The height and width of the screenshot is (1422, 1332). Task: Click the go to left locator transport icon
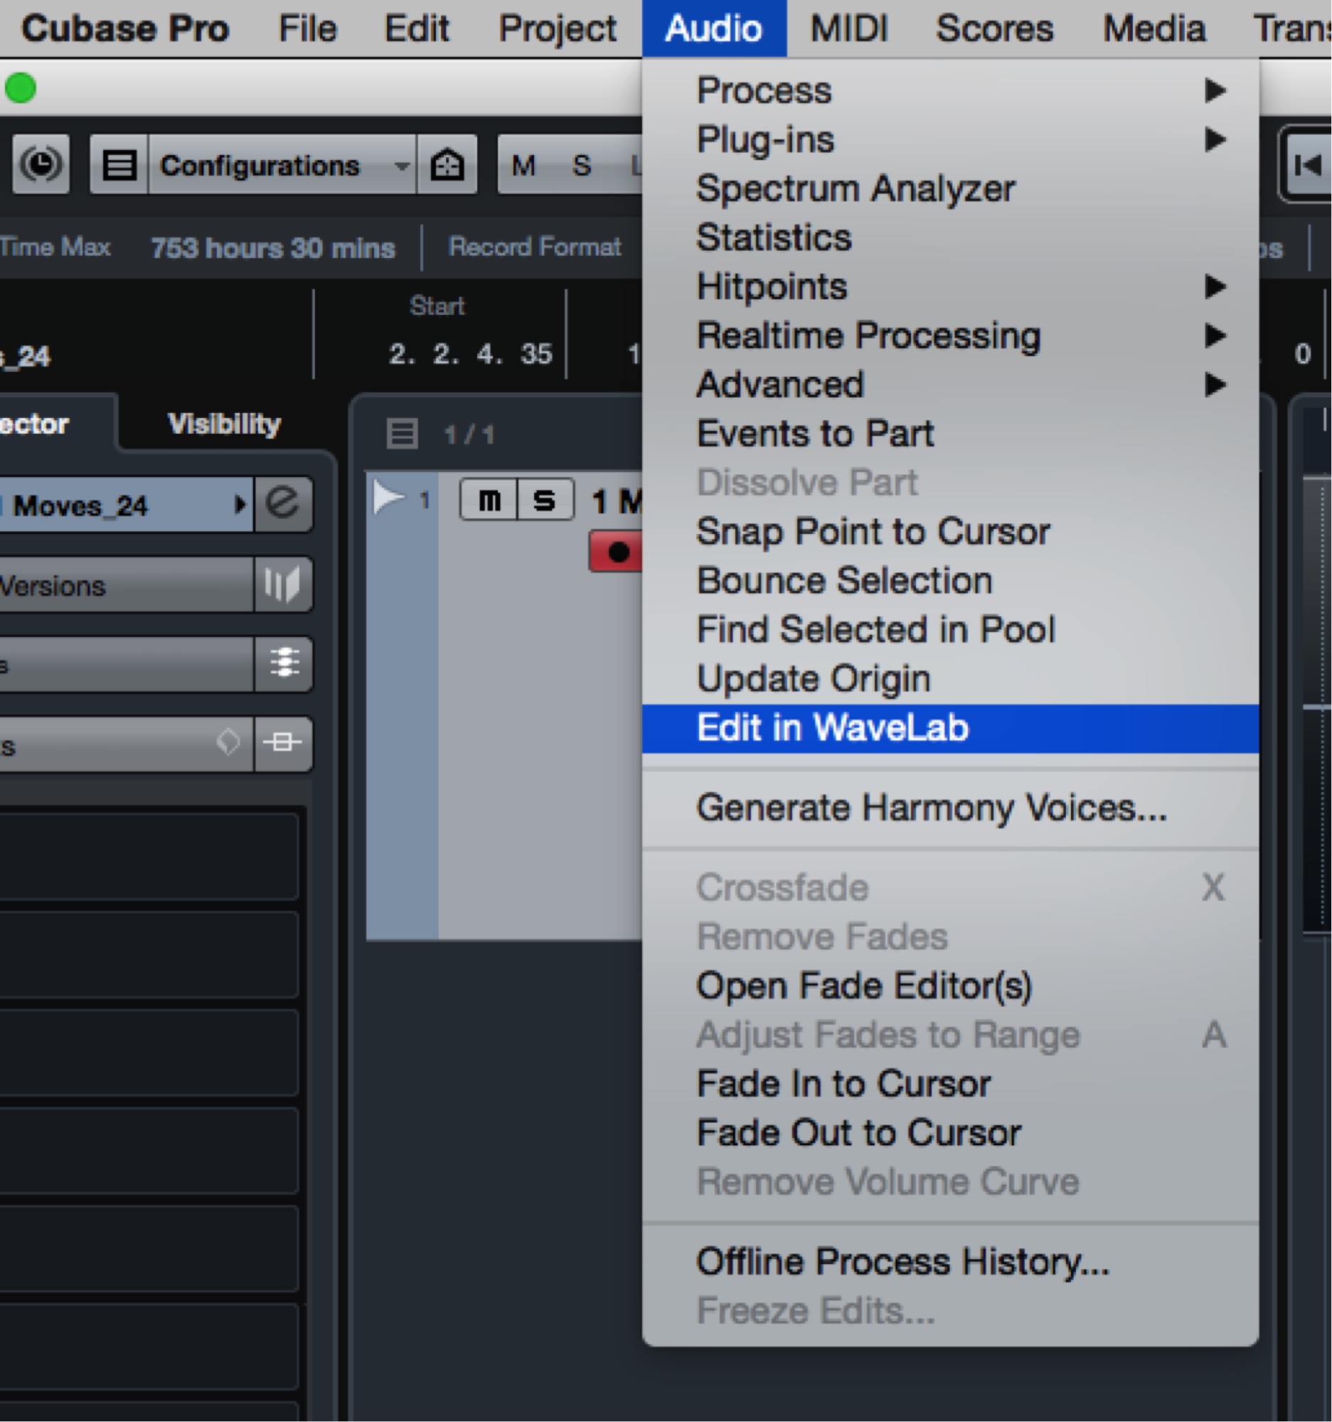click(1308, 165)
